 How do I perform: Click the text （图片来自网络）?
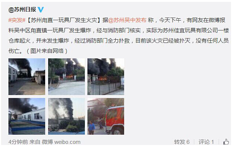[47, 51]
